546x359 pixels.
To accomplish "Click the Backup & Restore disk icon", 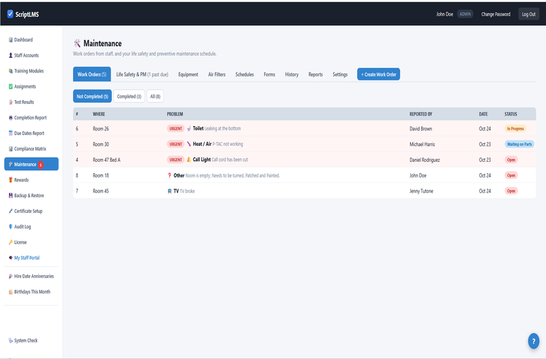I will tap(10, 195).
